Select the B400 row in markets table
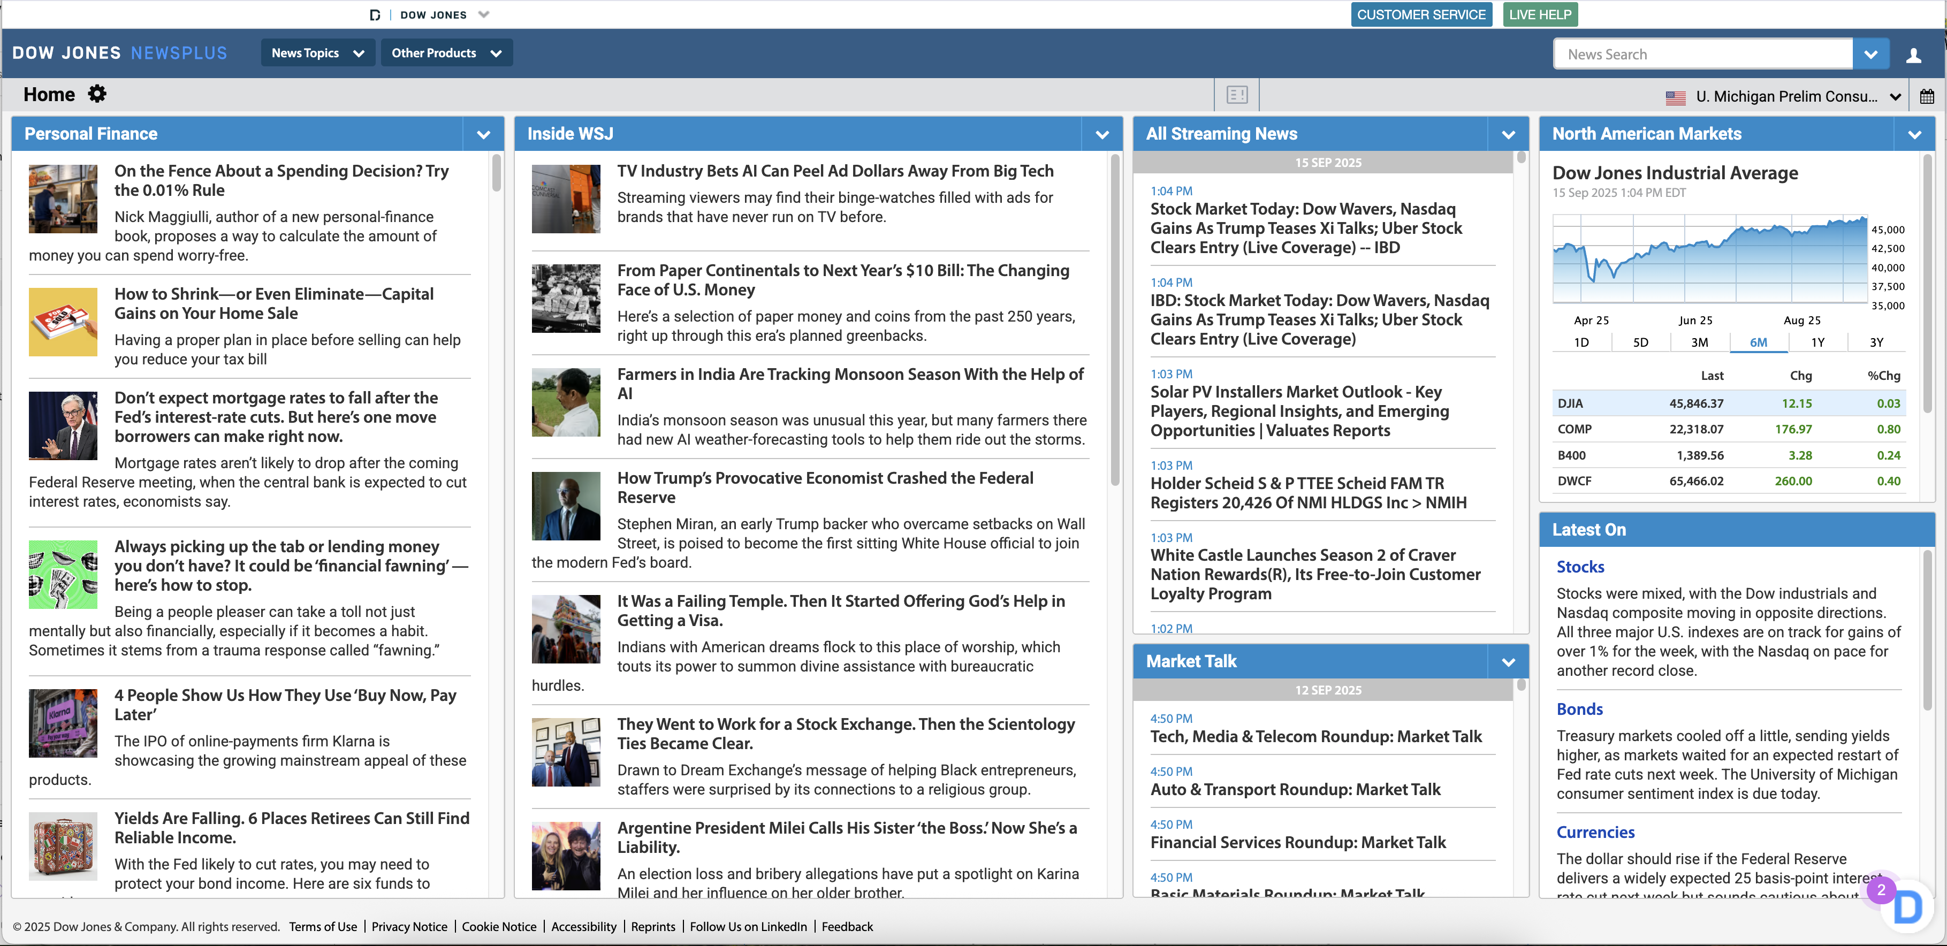Screen dimensions: 1947x946 1729,456
